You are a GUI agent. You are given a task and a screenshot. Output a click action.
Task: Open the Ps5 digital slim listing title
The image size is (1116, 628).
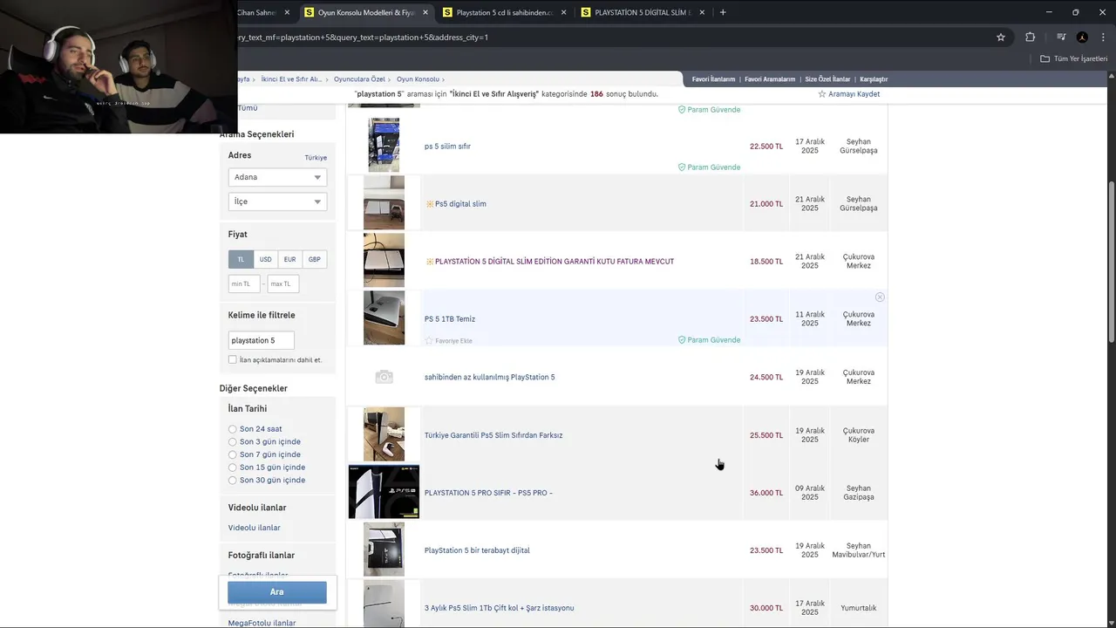(460, 204)
